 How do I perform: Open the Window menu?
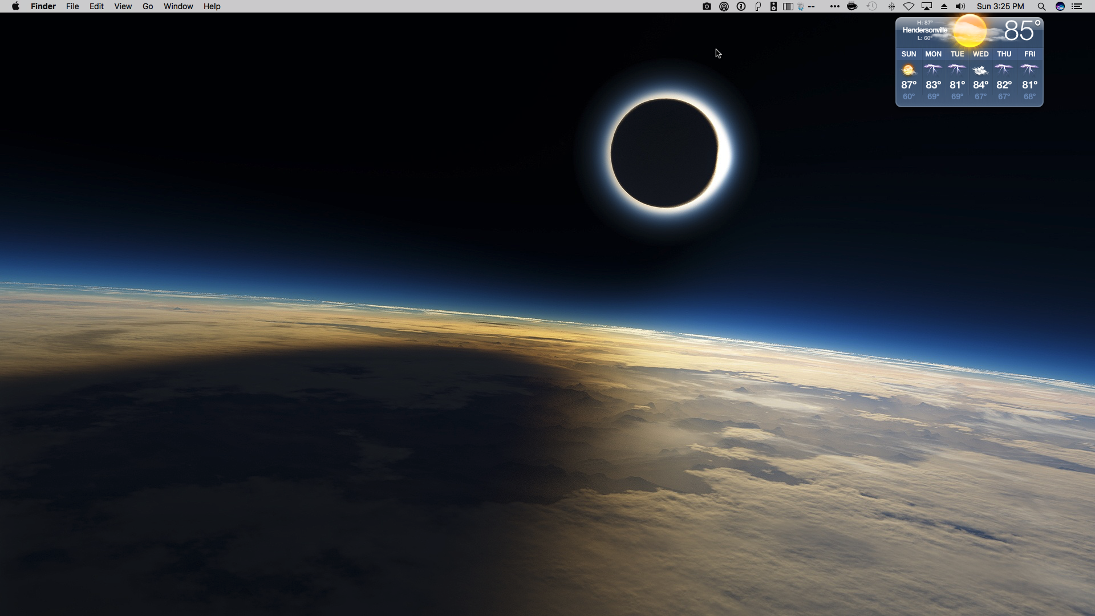178,6
